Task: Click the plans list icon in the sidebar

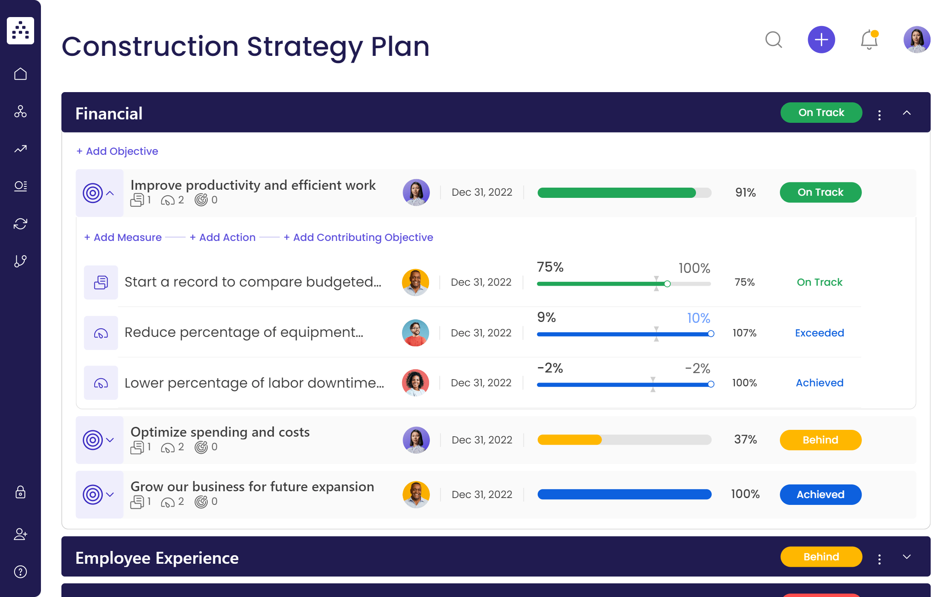Action: 20,186
